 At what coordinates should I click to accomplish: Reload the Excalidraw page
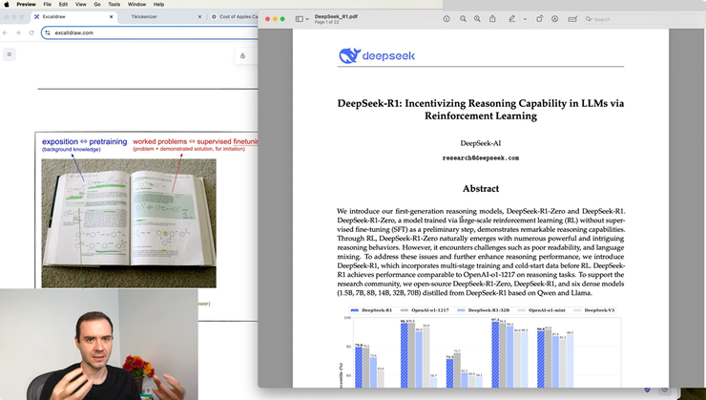[31, 32]
